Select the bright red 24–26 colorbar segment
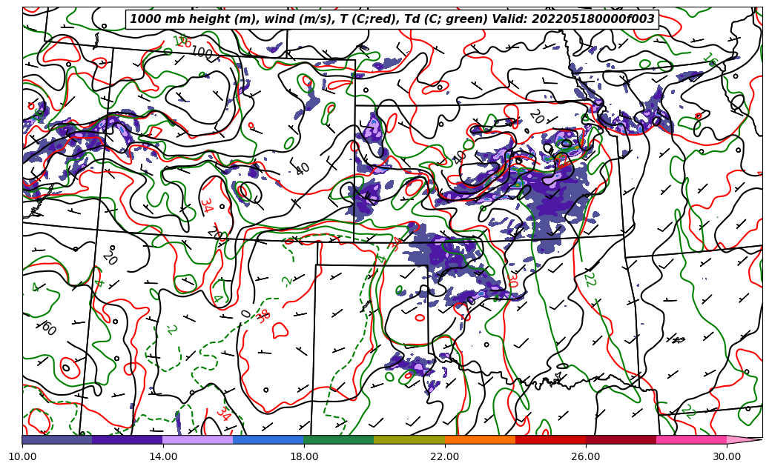The width and height of the screenshot is (769, 469). pos(551,439)
